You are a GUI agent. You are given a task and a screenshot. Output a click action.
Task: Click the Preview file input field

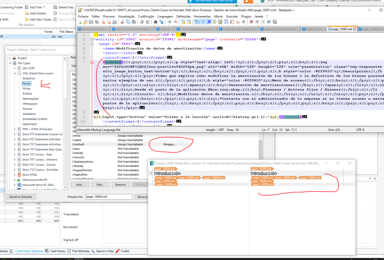pos(109,197)
